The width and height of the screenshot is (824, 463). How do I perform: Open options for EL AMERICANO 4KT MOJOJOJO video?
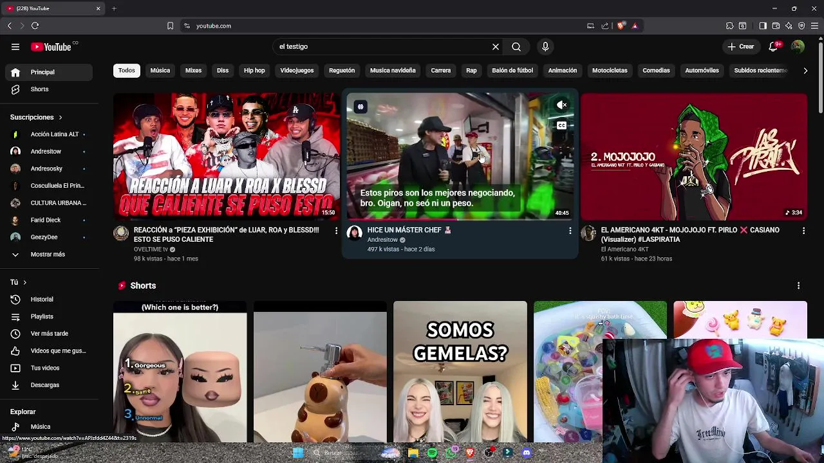click(x=803, y=230)
